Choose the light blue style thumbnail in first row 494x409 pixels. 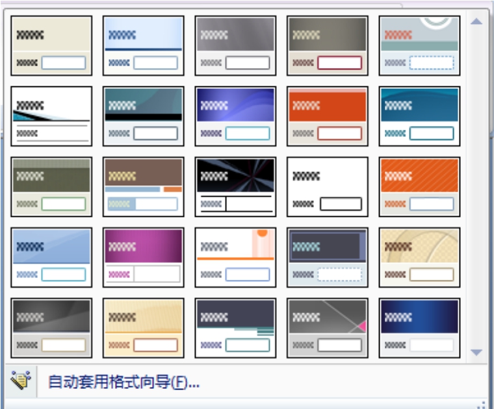click(144, 45)
